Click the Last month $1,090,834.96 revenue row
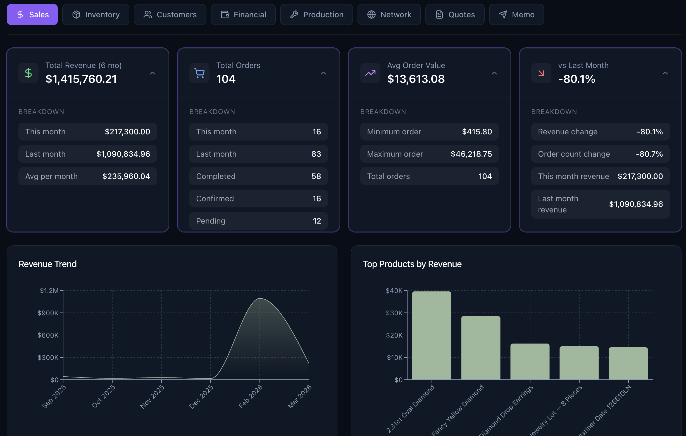The height and width of the screenshot is (436, 686). pyautogui.click(x=88, y=154)
